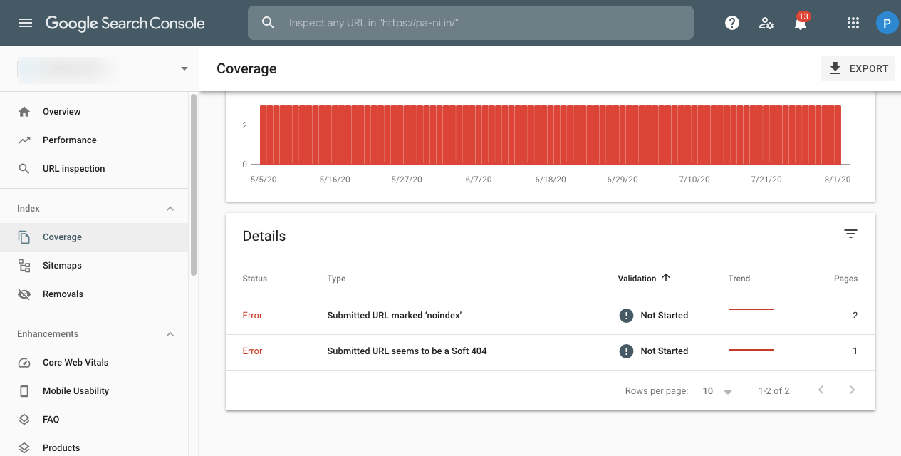Open the Google apps grid
This screenshot has width=901, height=456.
coord(853,23)
